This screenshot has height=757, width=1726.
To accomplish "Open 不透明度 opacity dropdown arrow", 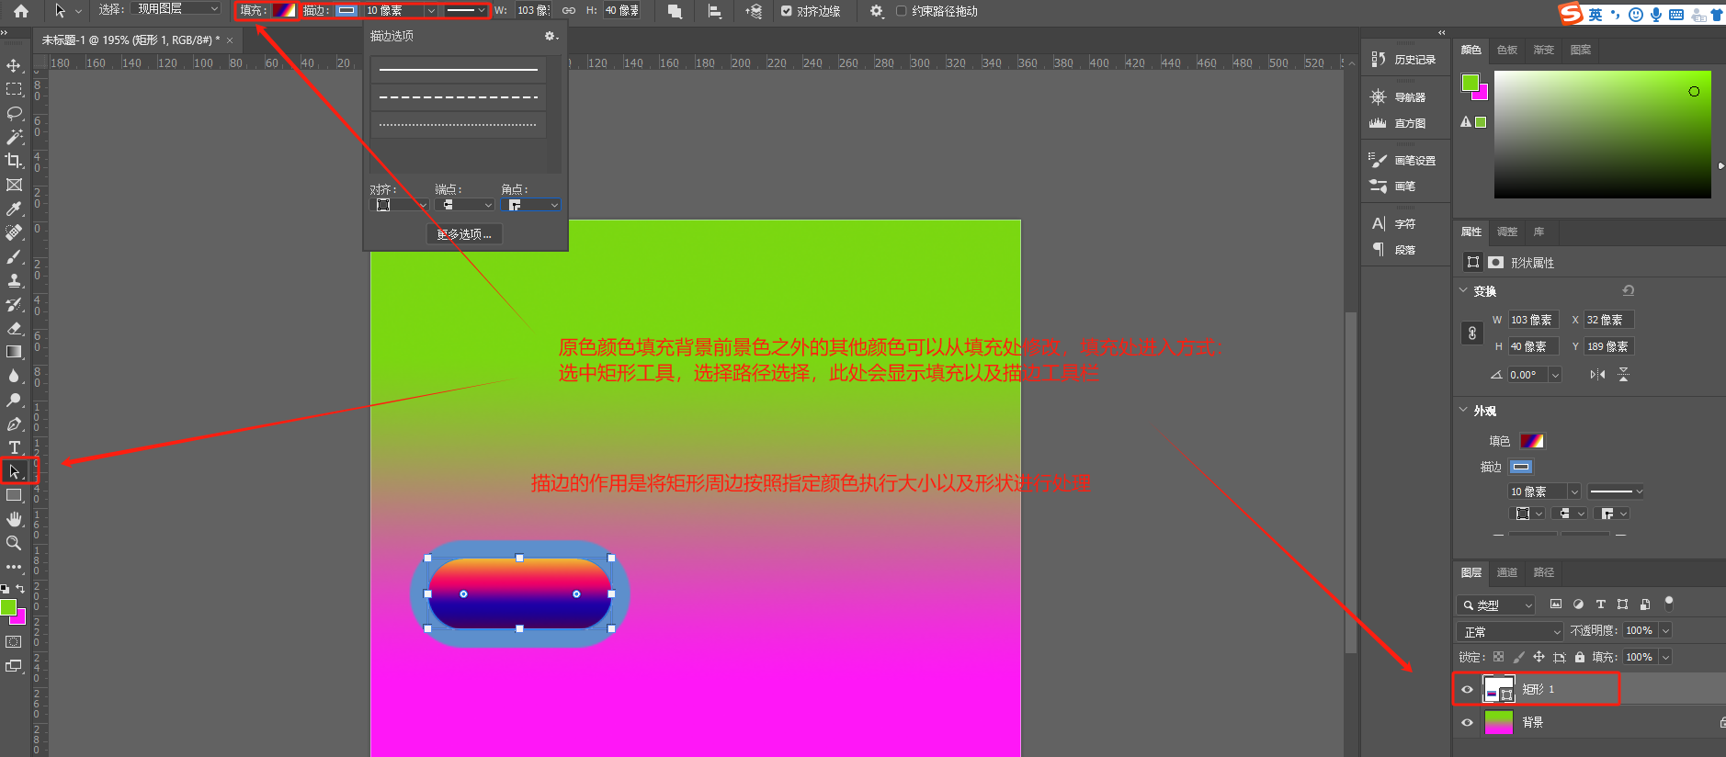I will point(1665,630).
